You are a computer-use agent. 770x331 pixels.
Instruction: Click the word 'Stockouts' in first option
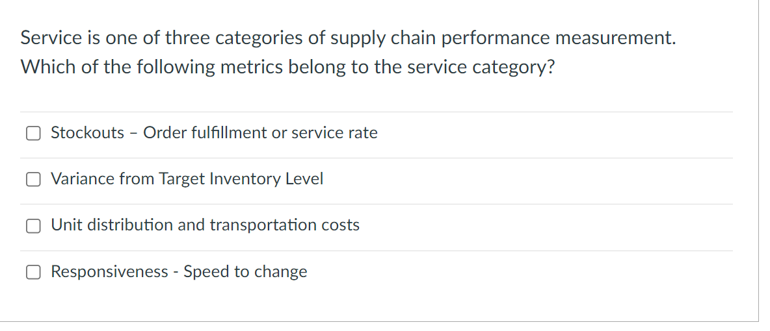[x=87, y=133]
